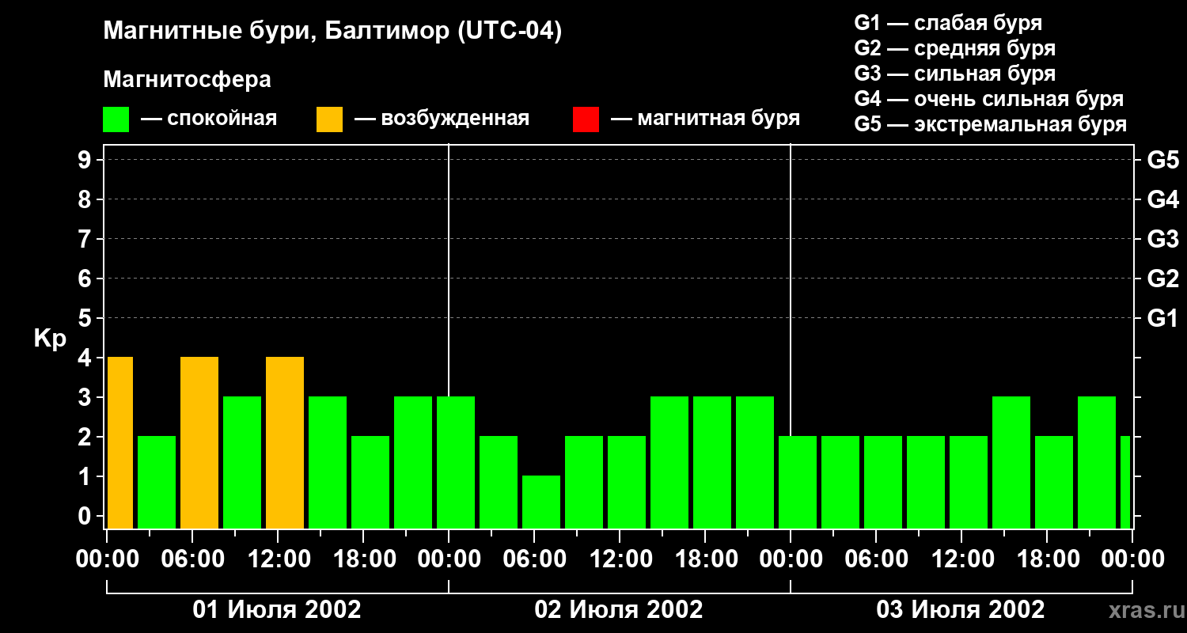
Task: Click the G2 label on the right axis
Action: 1162,279
